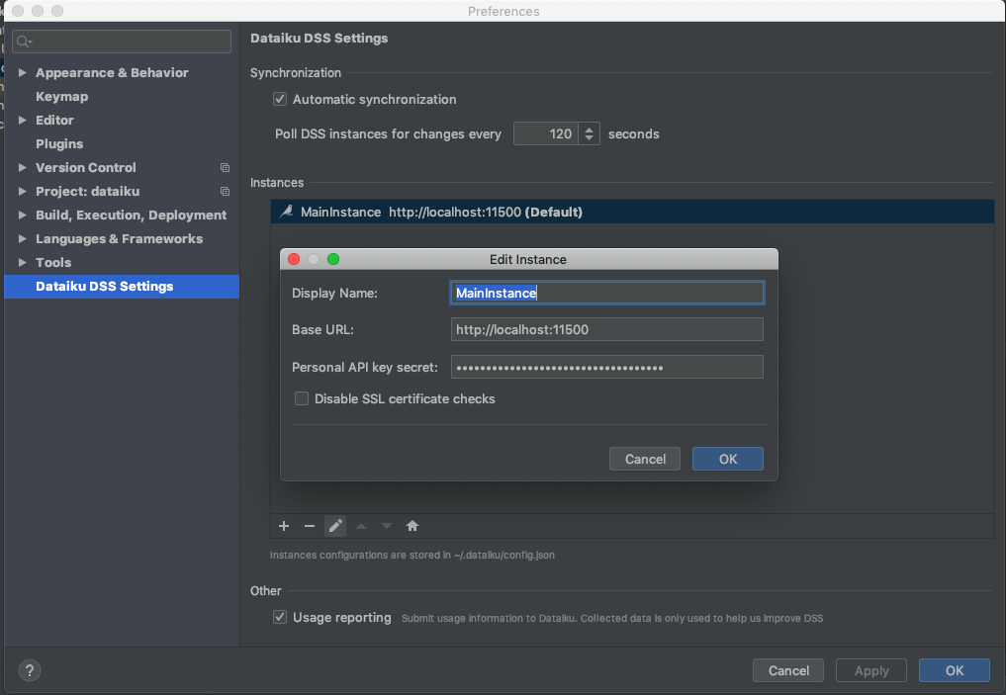Click the Display Name input field

[607, 293]
